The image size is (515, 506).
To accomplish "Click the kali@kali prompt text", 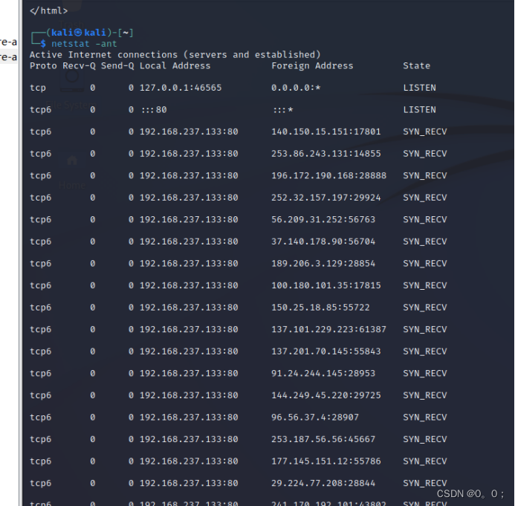I will [x=77, y=33].
